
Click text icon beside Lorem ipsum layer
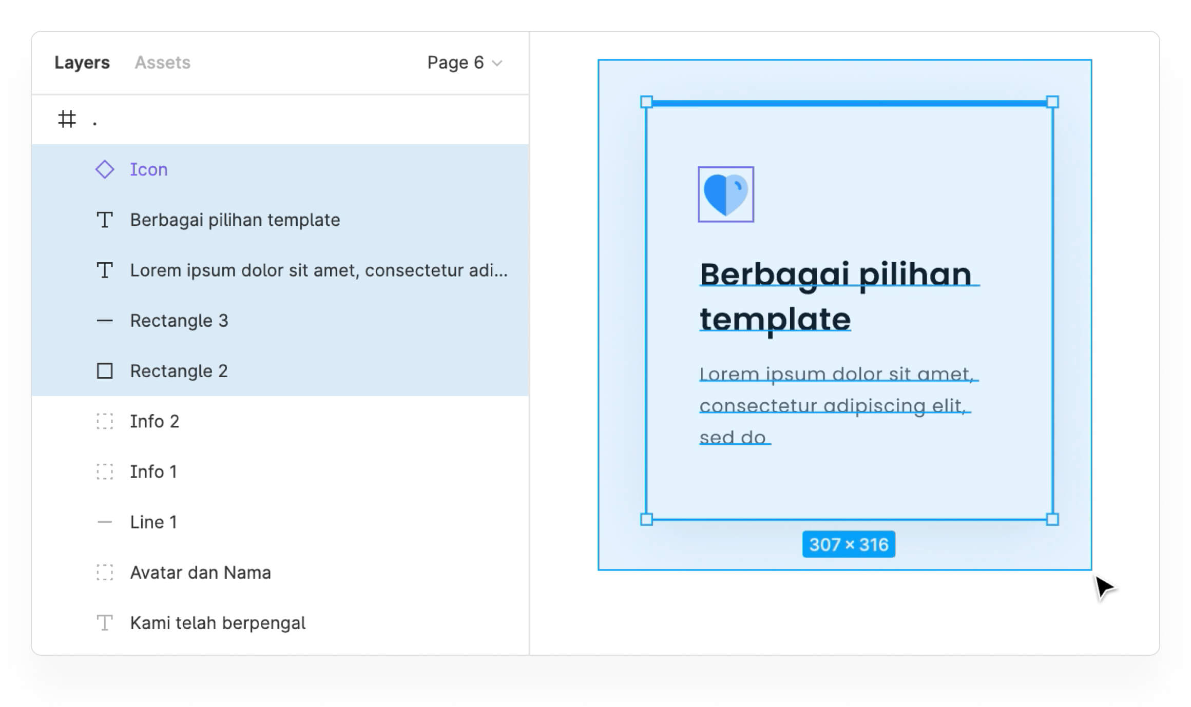coord(105,270)
